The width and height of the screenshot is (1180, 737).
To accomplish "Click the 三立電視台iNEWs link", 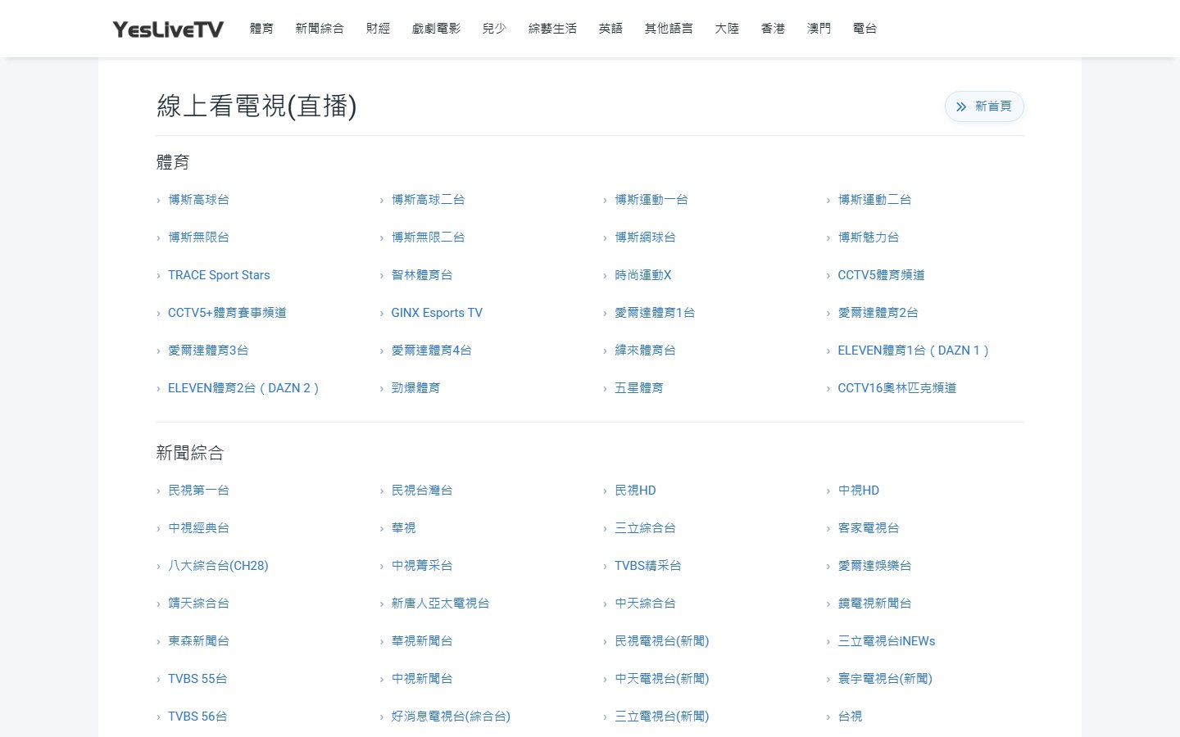I will pyautogui.click(x=886, y=641).
